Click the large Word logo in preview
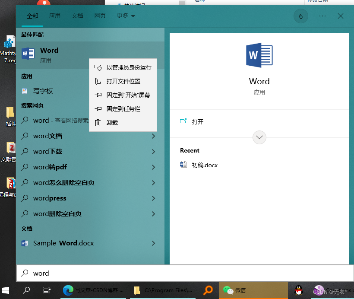Screen dimensions: 354x299 click(259, 55)
